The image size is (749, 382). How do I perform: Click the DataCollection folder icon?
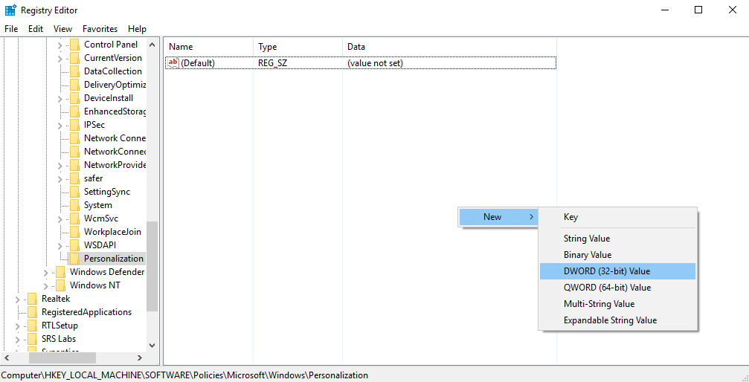coord(74,71)
